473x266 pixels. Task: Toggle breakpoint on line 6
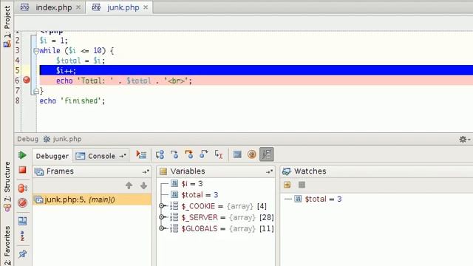pyautogui.click(x=27, y=81)
